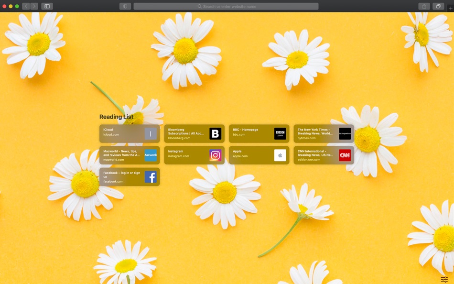Focus the Search or enter website name field

pos(226,6)
